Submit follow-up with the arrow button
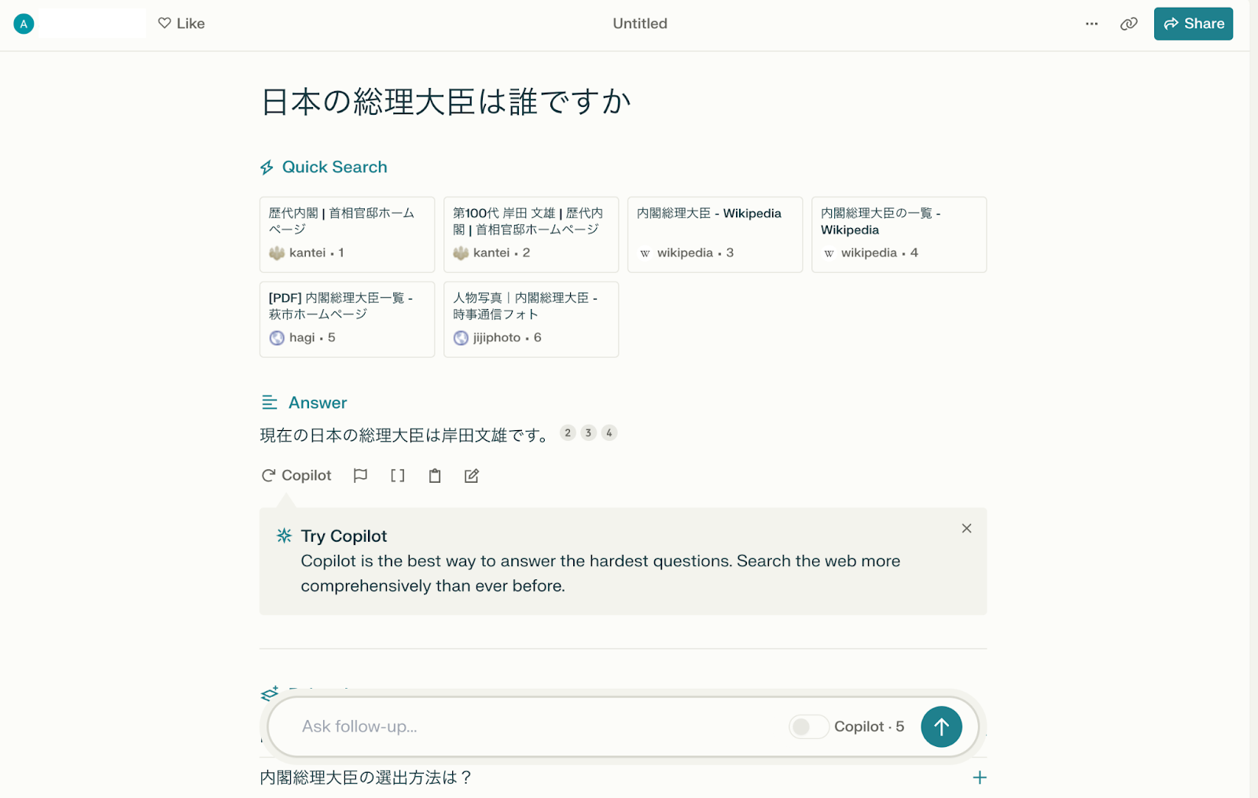1258x798 pixels. pos(941,726)
